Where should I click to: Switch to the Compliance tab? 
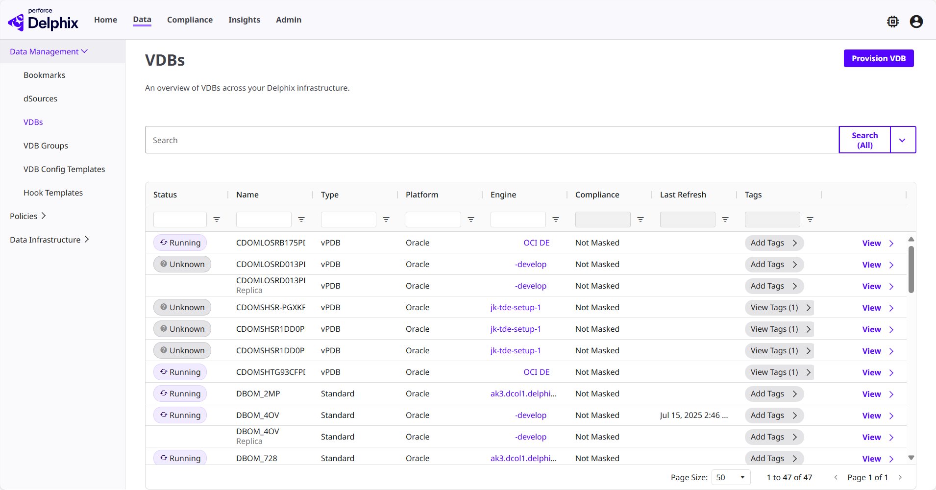(x=190, y=20)
